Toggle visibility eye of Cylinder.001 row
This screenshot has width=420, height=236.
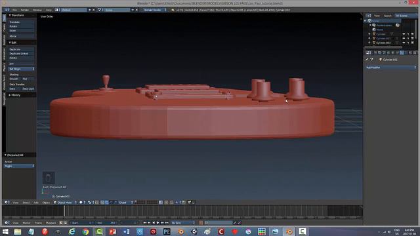(x=404, y=39)
